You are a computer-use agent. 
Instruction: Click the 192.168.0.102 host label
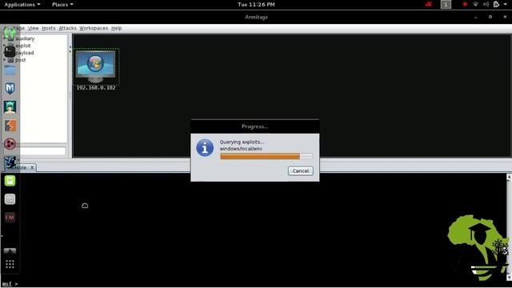pos(96,87)
